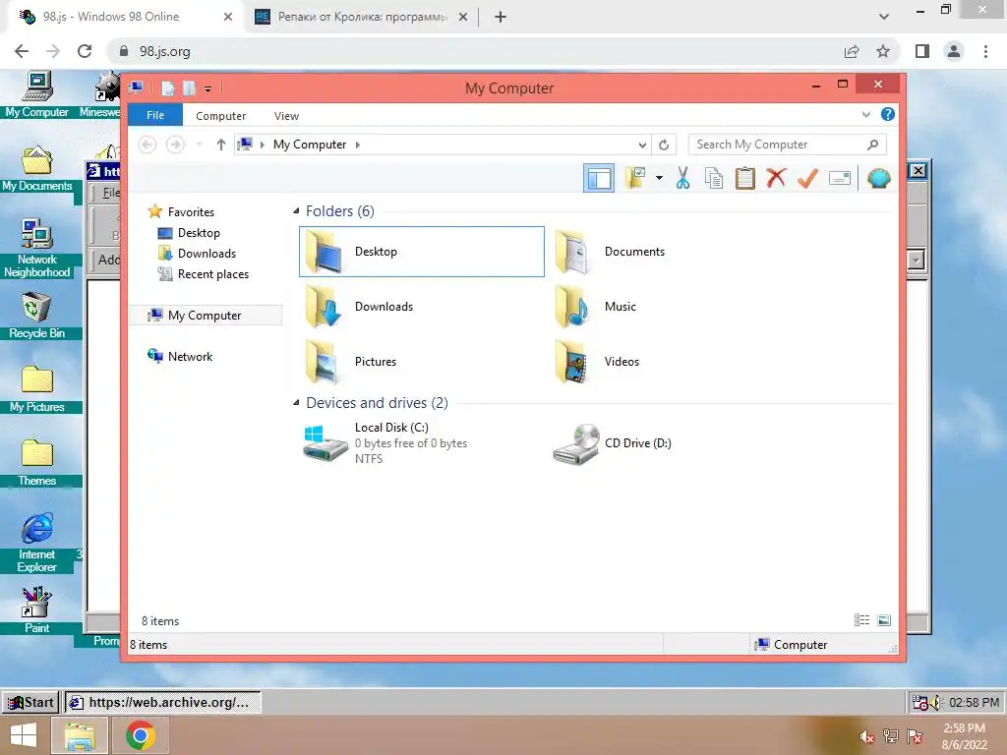The image size is (1007, 755).
Task: Open Paint desktop shortcut
Action: click(37, 610)
